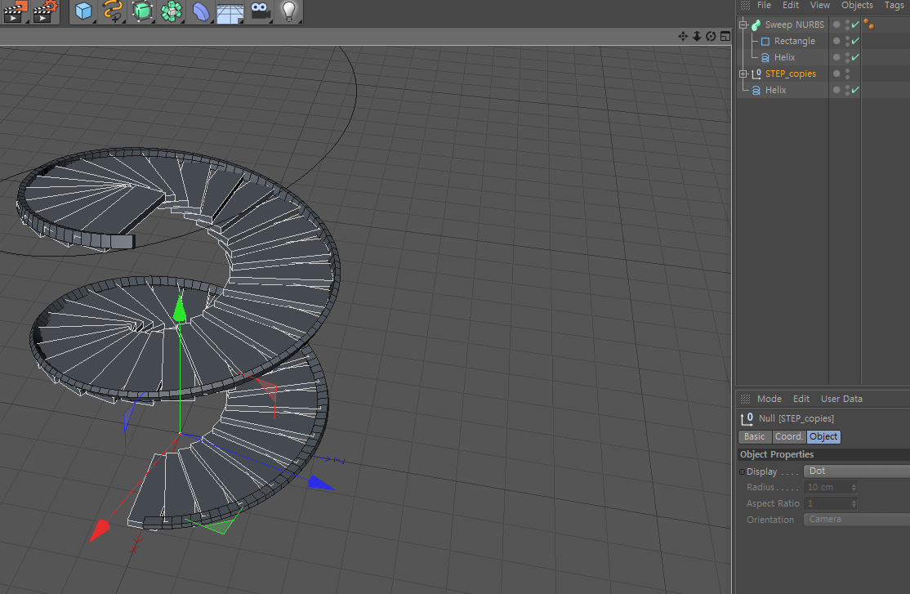Click the blue Z axis arrow handle
Image resolution: width=910 pixels, height=594 pixels.
tap(321, 483)
